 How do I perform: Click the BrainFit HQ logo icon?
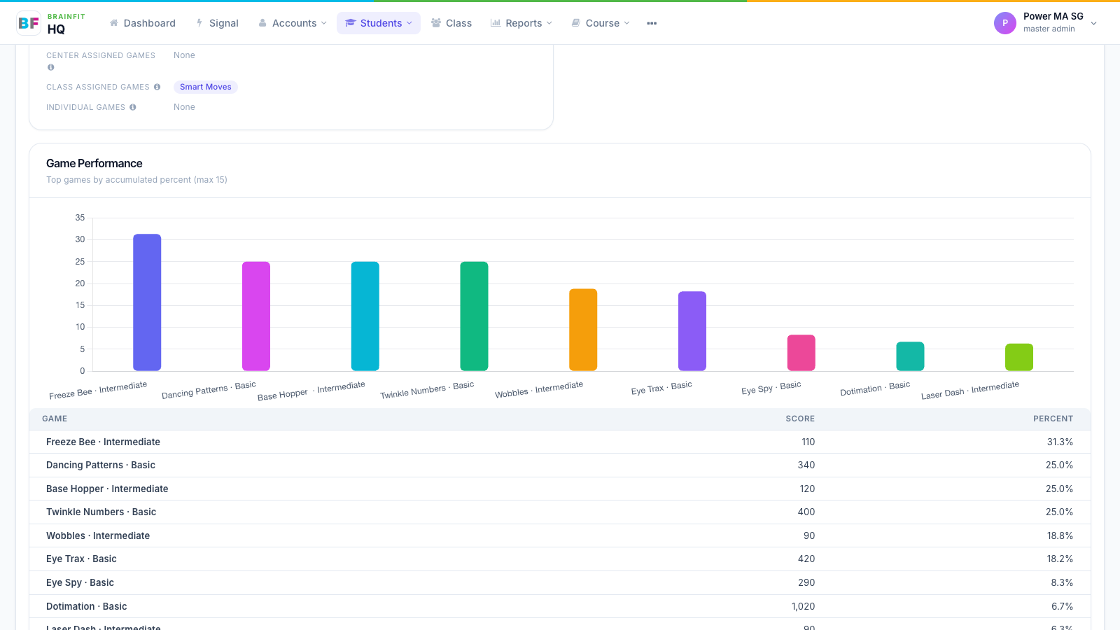(29, 23)
